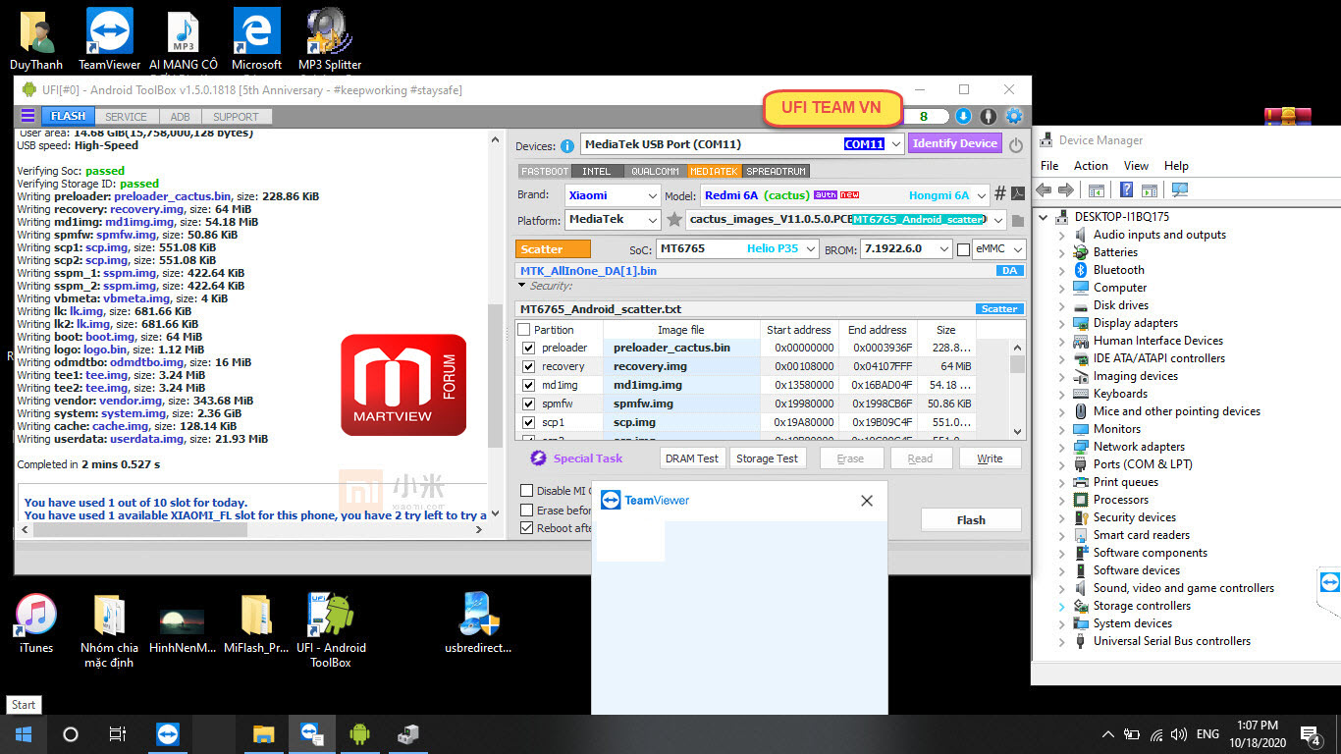Open the Devices COM11 port dropdown

point(893,144)
